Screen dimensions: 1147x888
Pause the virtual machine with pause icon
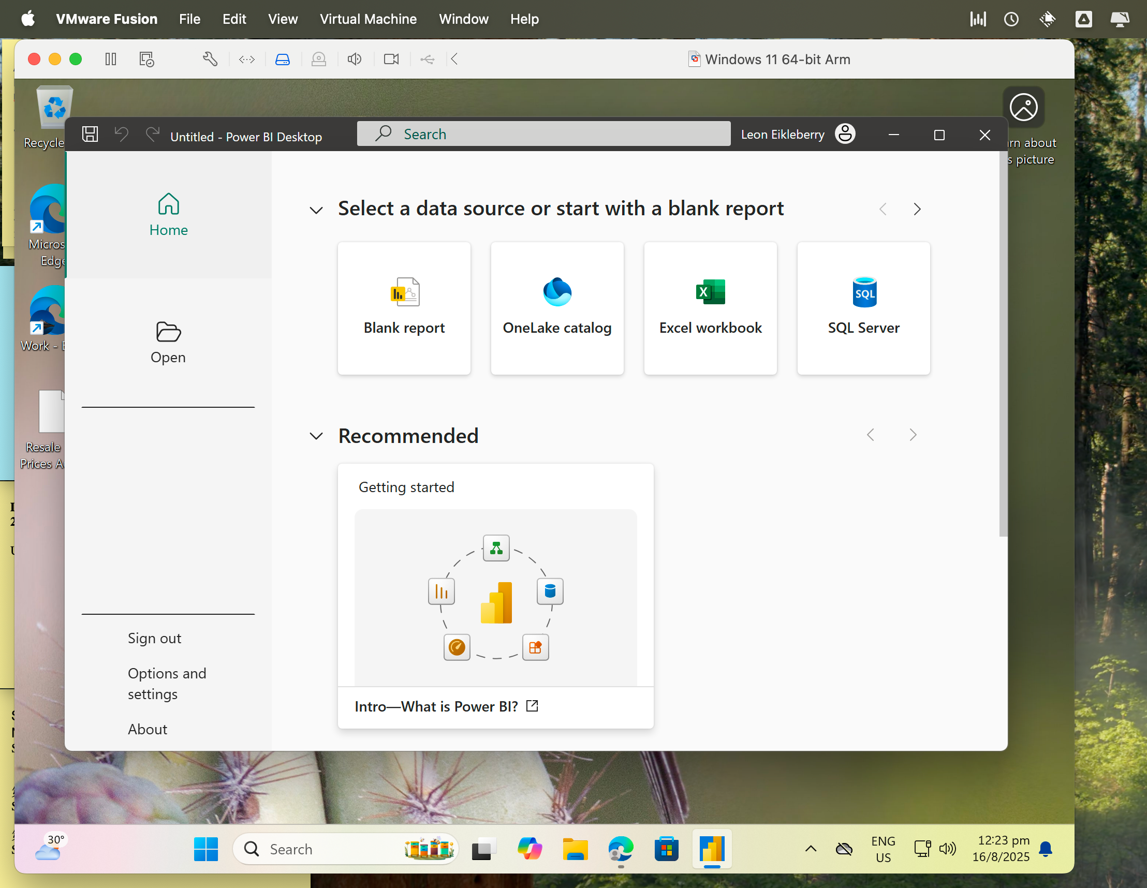[110, 59]
